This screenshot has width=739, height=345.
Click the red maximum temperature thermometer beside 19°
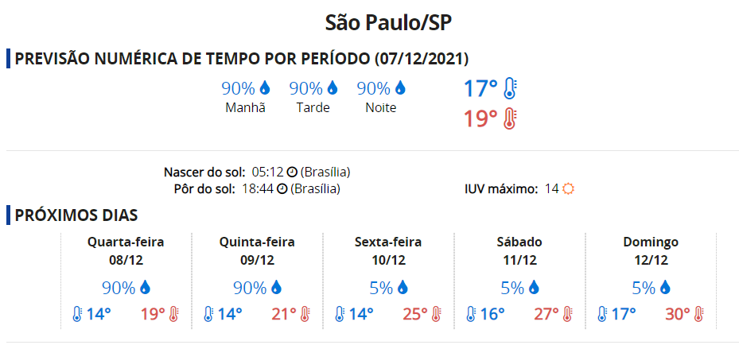(510, 119)
